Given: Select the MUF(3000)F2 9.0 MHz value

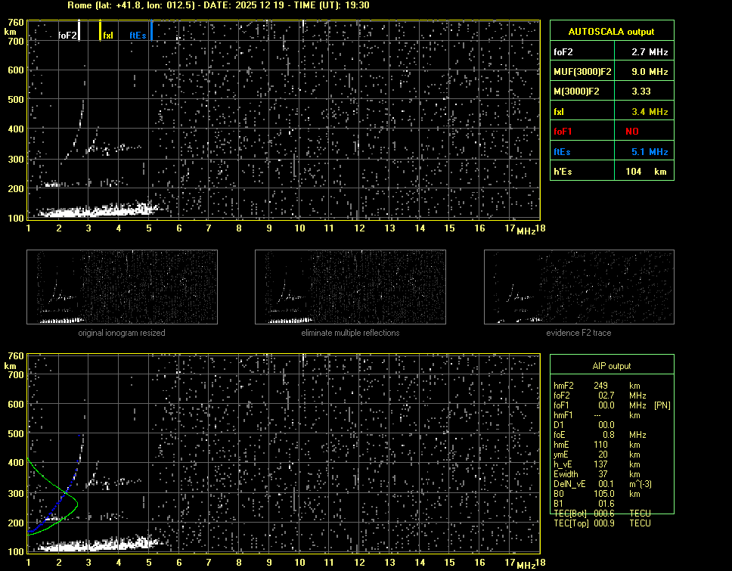Looking at the screenshot, I should (650, 71).
